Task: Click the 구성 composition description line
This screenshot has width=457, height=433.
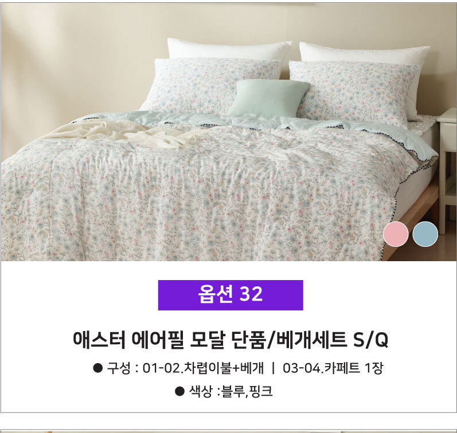Action: [238, 368]
